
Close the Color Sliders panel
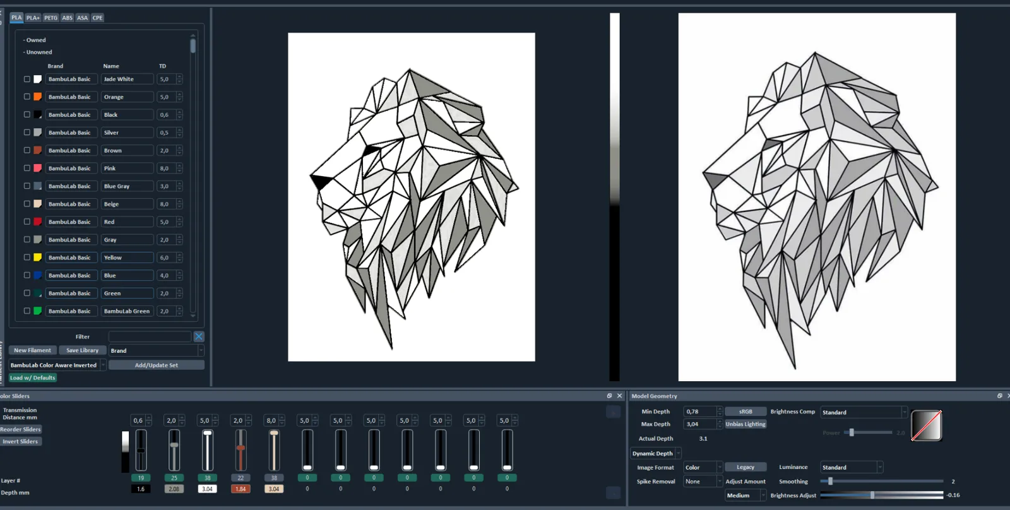619,396
